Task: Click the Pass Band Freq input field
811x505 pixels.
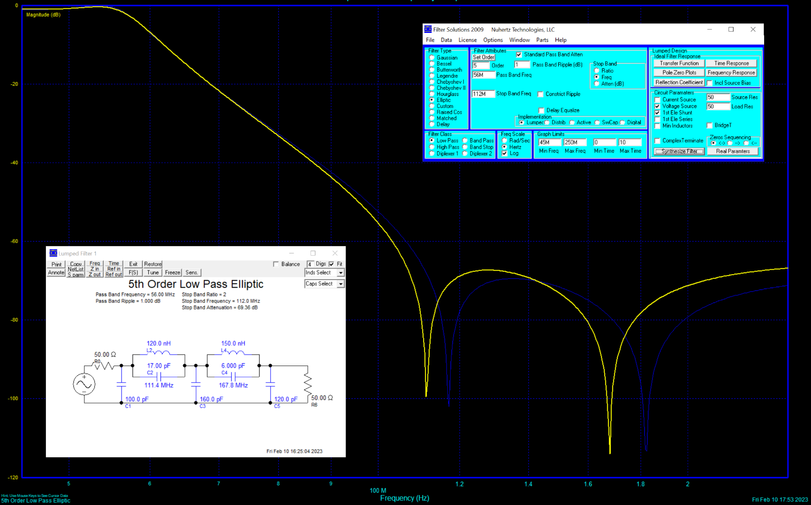Action: coord(483,75)
